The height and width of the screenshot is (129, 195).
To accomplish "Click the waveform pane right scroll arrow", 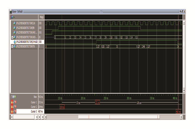I will [181, 117].
